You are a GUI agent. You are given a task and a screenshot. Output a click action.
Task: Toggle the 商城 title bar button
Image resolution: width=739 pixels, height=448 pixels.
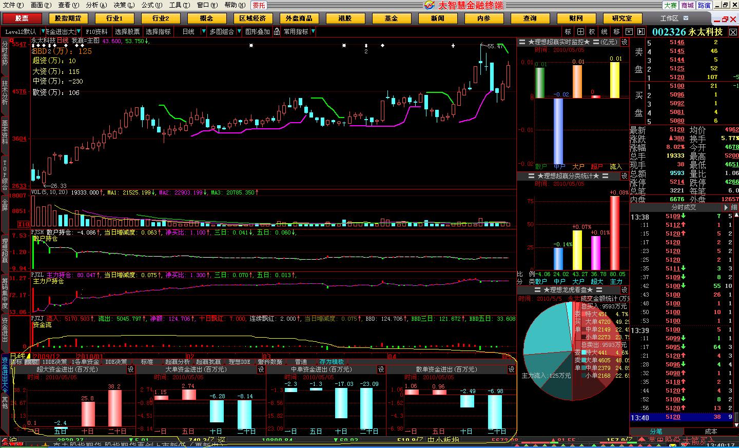click(x=687, y=5)
